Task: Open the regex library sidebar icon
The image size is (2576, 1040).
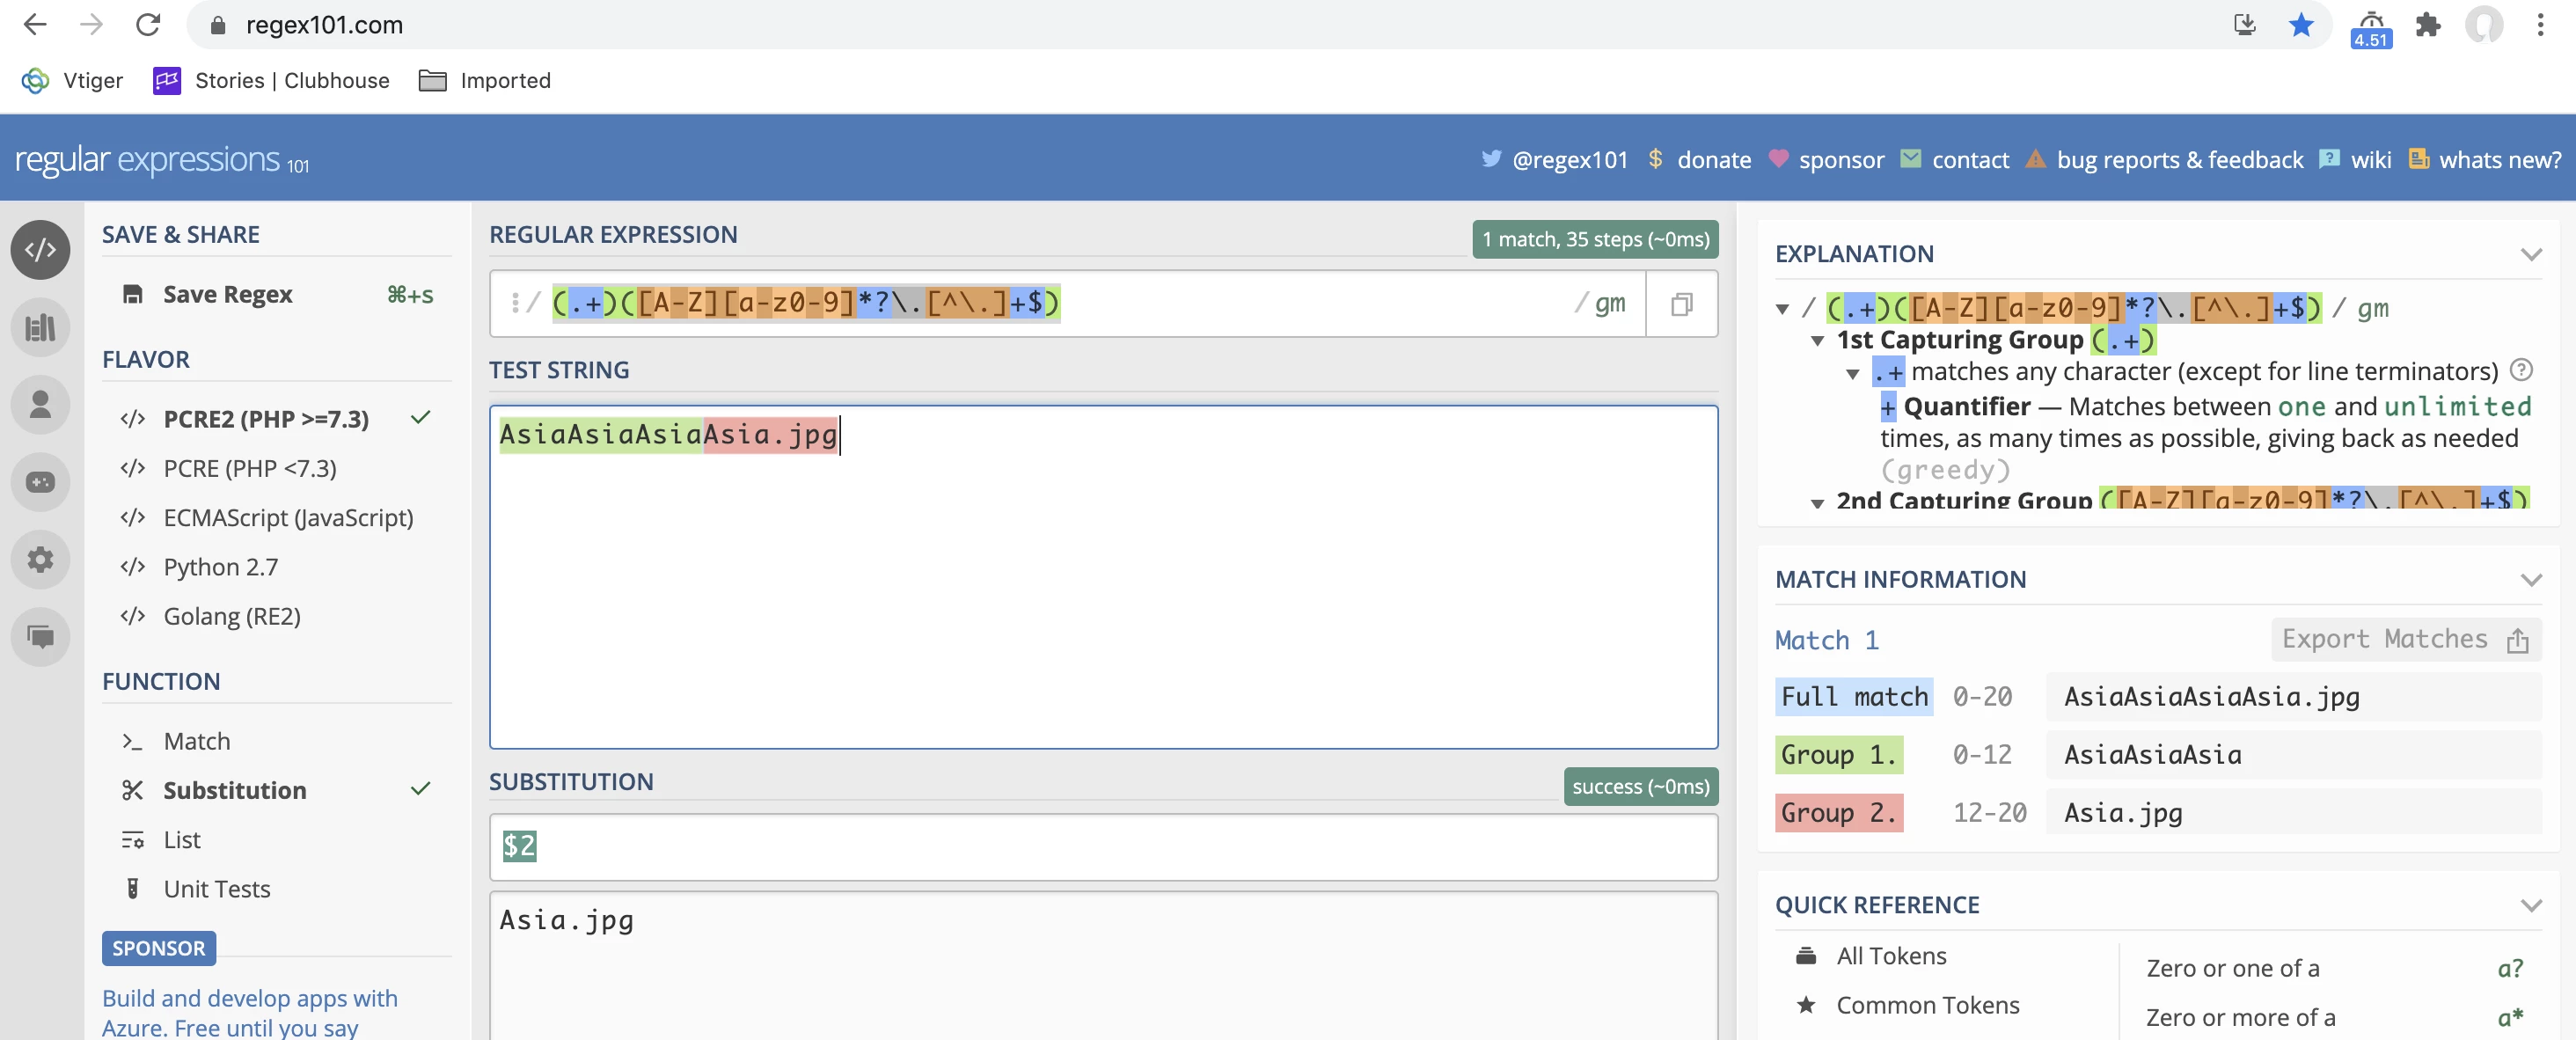Action: pyautogui.click(x=40, y=327)
